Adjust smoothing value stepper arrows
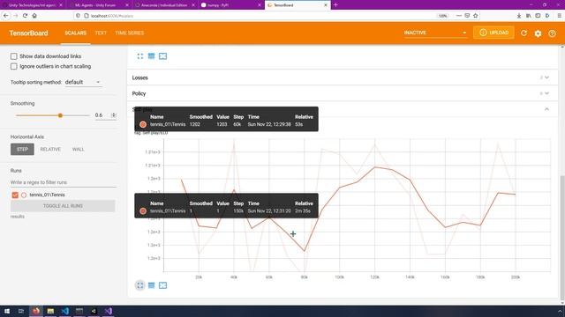Viewport: 565px width, 317px height. pos(114,115)
